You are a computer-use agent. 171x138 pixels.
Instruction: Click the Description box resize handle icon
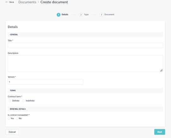pos(161,70)
